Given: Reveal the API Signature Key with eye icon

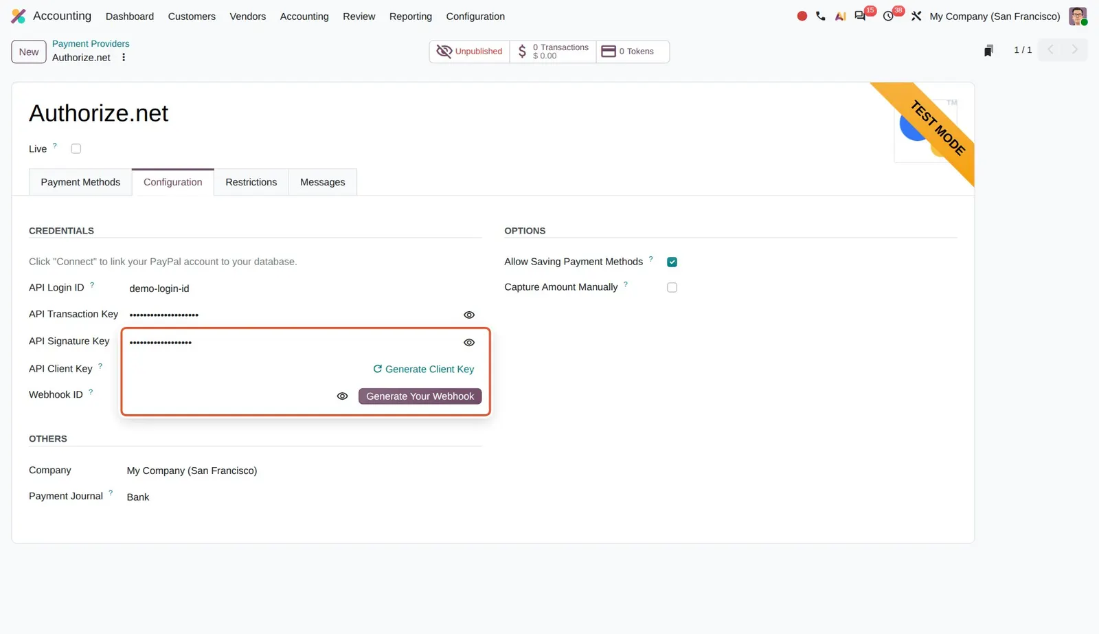Looking at the screenshot, I should coord(469,342).
